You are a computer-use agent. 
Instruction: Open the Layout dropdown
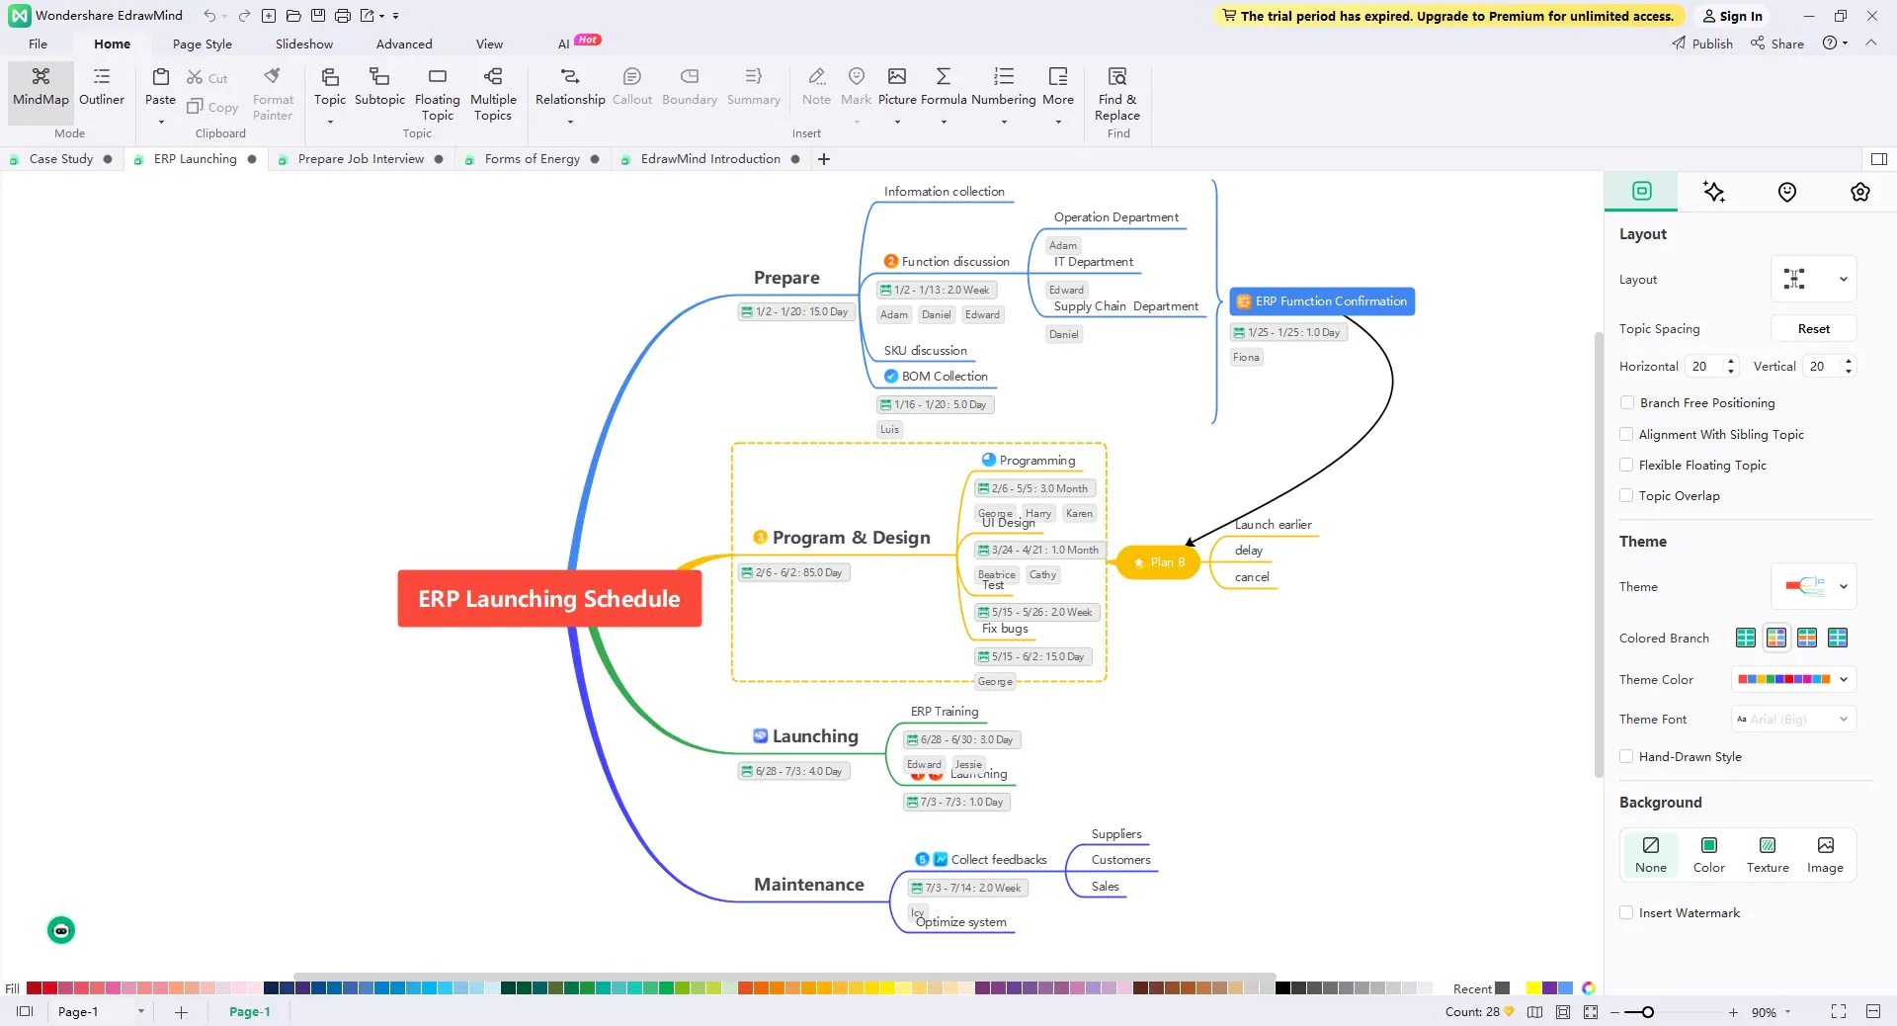coord(1814,279)
